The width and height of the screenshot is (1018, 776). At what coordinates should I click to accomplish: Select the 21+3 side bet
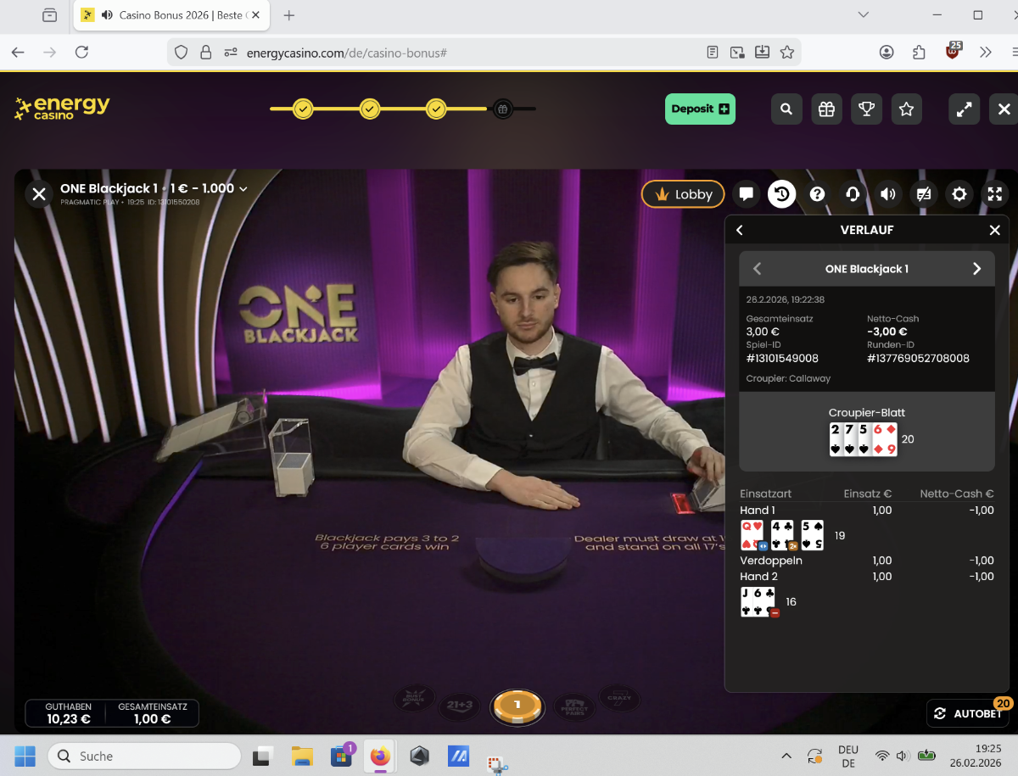click(457, 705)
